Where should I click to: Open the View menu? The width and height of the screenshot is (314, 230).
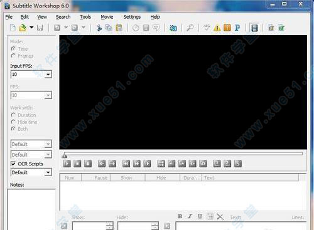tap(42, 17)
